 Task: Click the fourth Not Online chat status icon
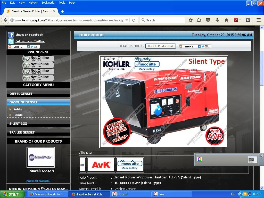click(x=38, y=78)
